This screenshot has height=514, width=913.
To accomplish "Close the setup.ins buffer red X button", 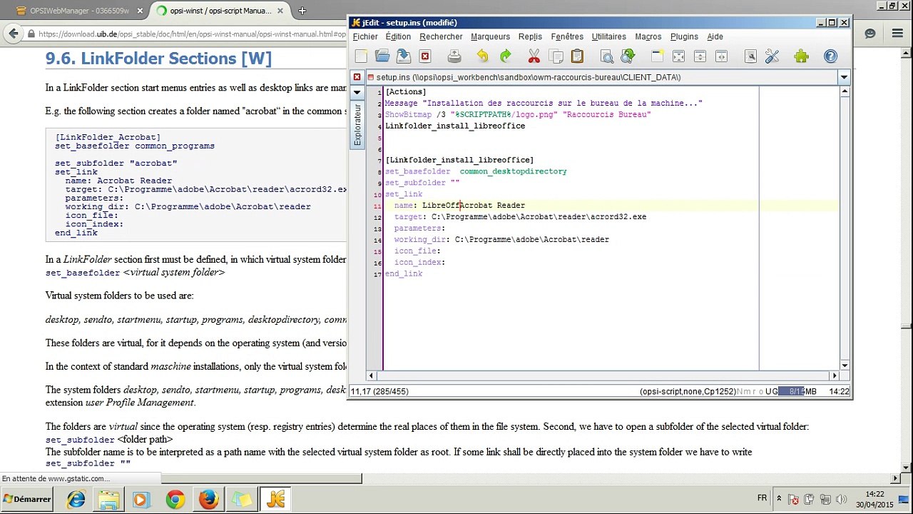I will tap(357, 77).
